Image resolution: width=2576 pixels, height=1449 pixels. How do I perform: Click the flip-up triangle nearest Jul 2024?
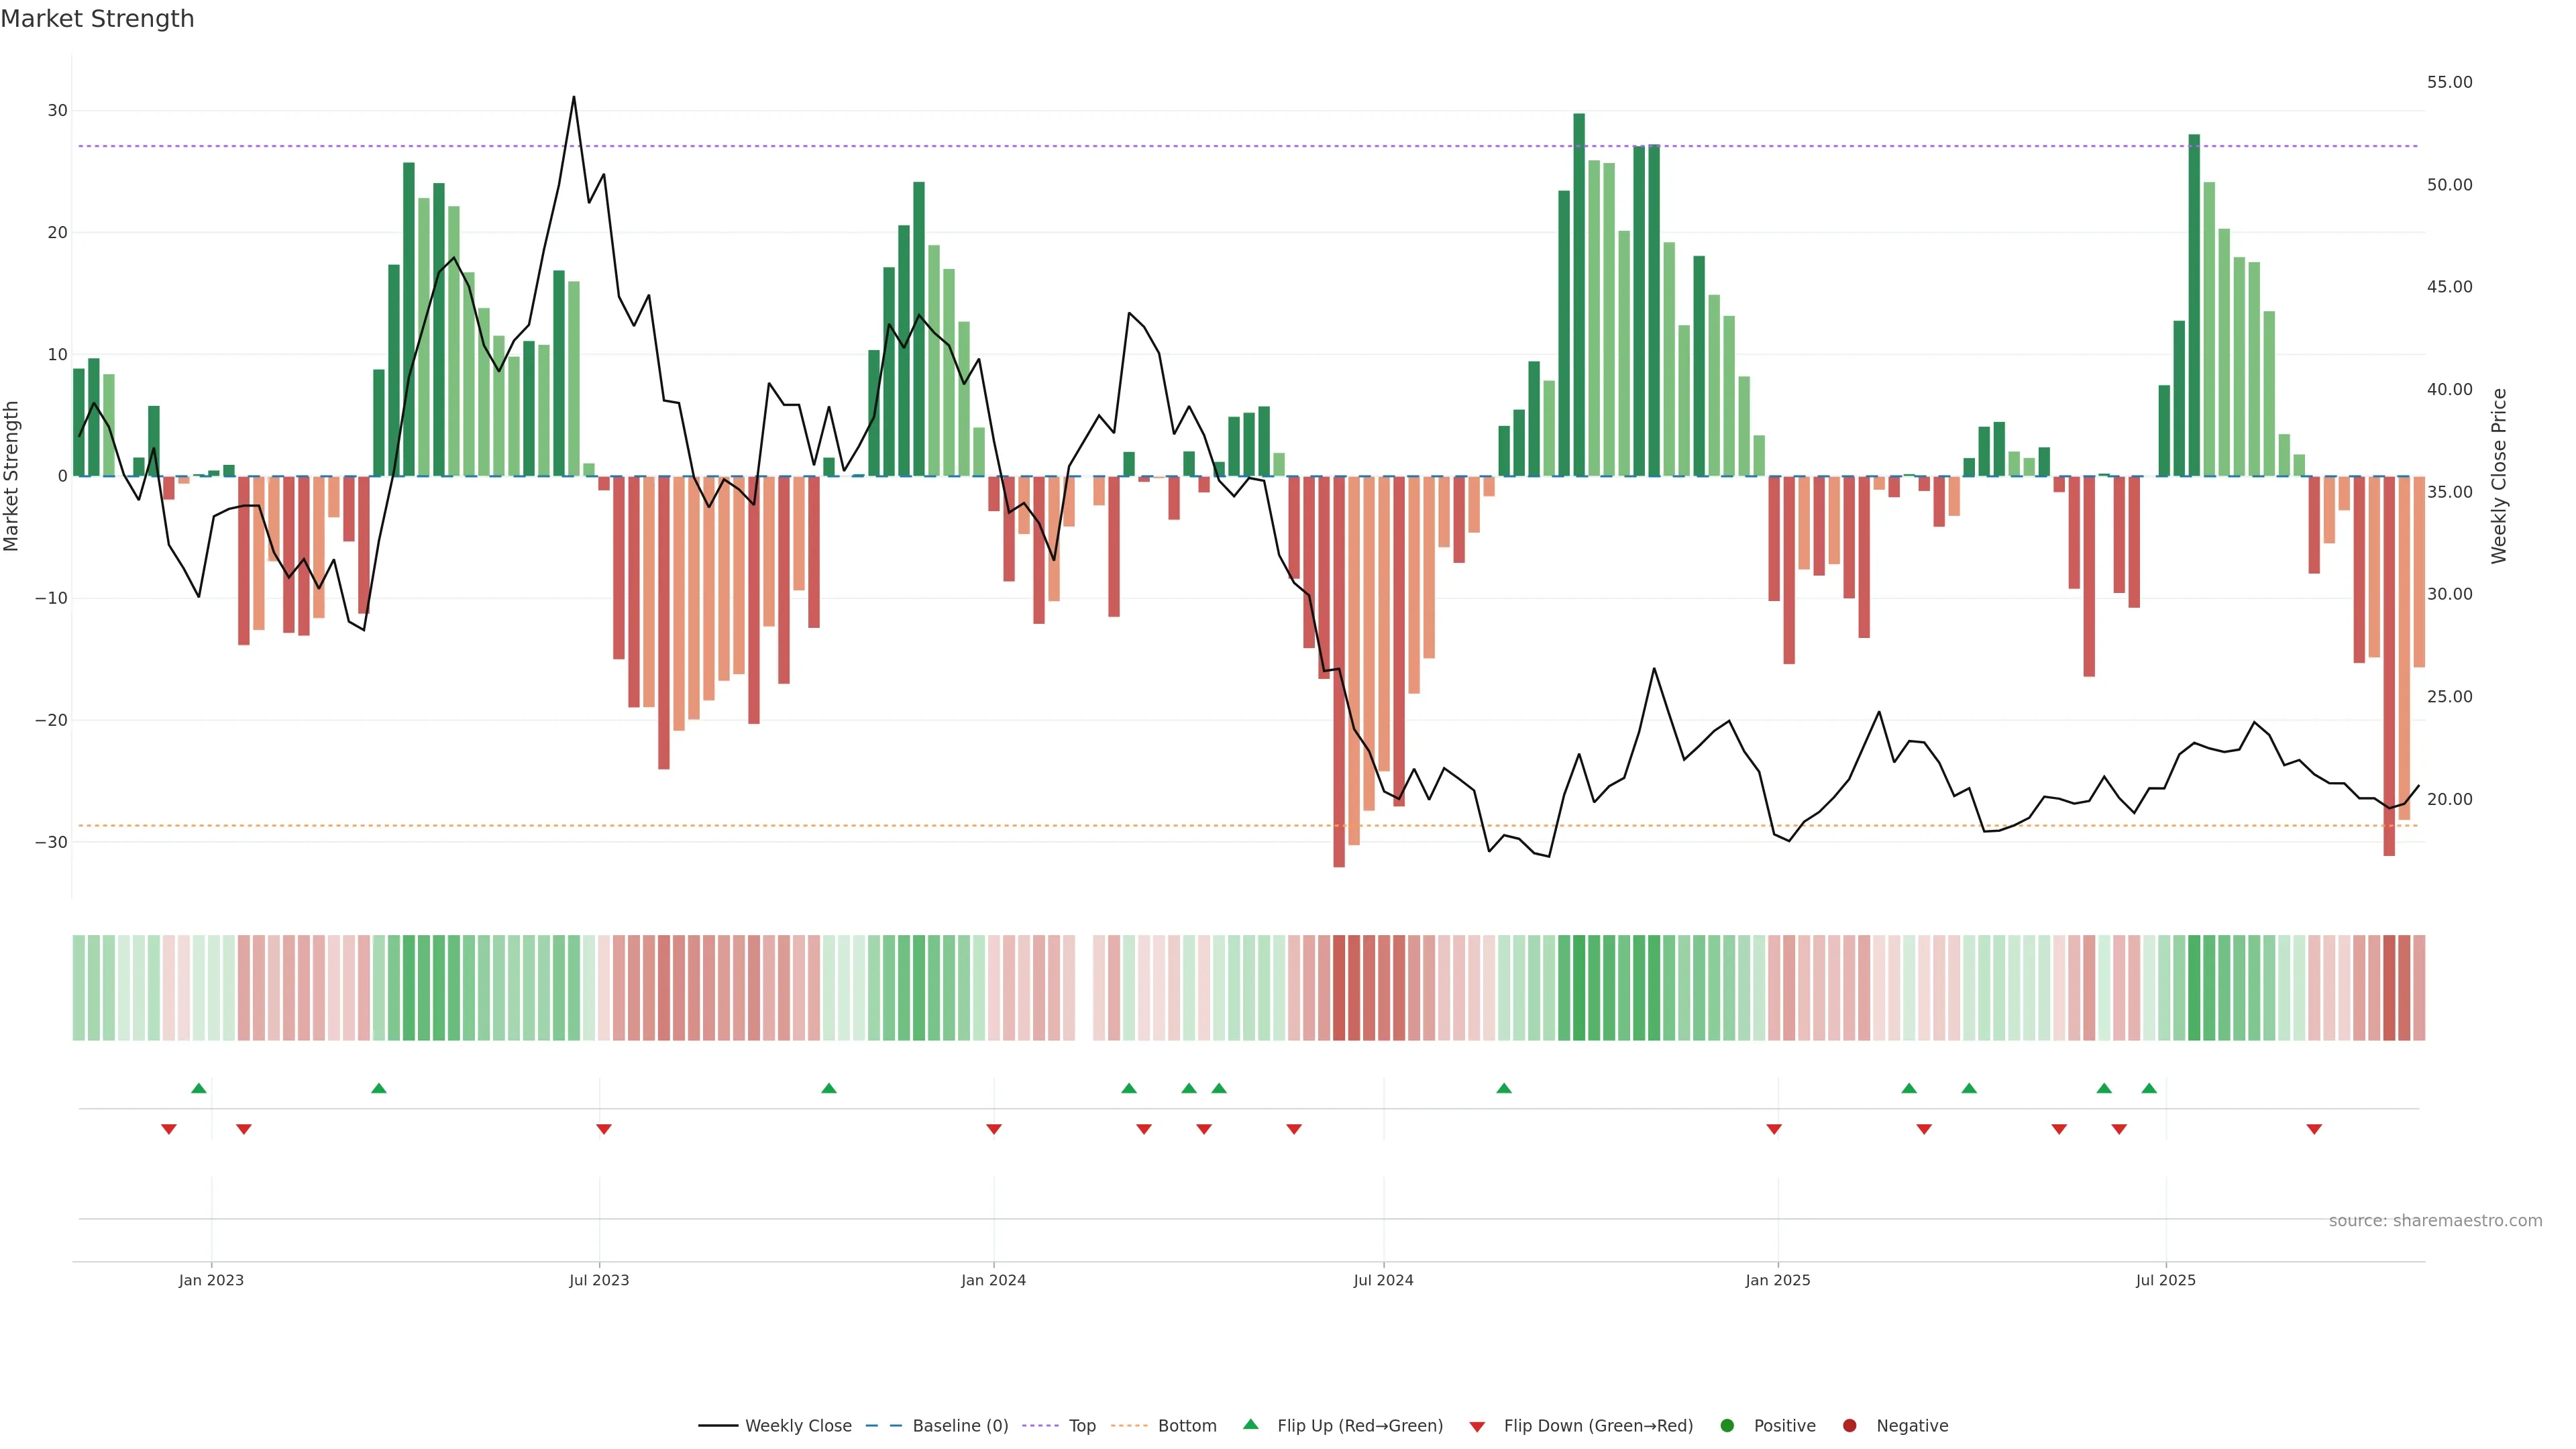1504,1088
